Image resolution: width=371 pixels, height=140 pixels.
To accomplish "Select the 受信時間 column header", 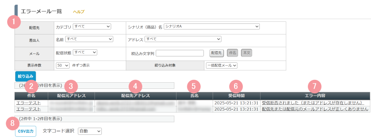I will pos(237,96).
